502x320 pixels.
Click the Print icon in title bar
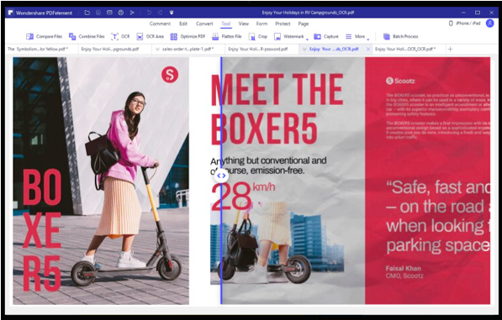pyautogui.click(x=121, y=13)
